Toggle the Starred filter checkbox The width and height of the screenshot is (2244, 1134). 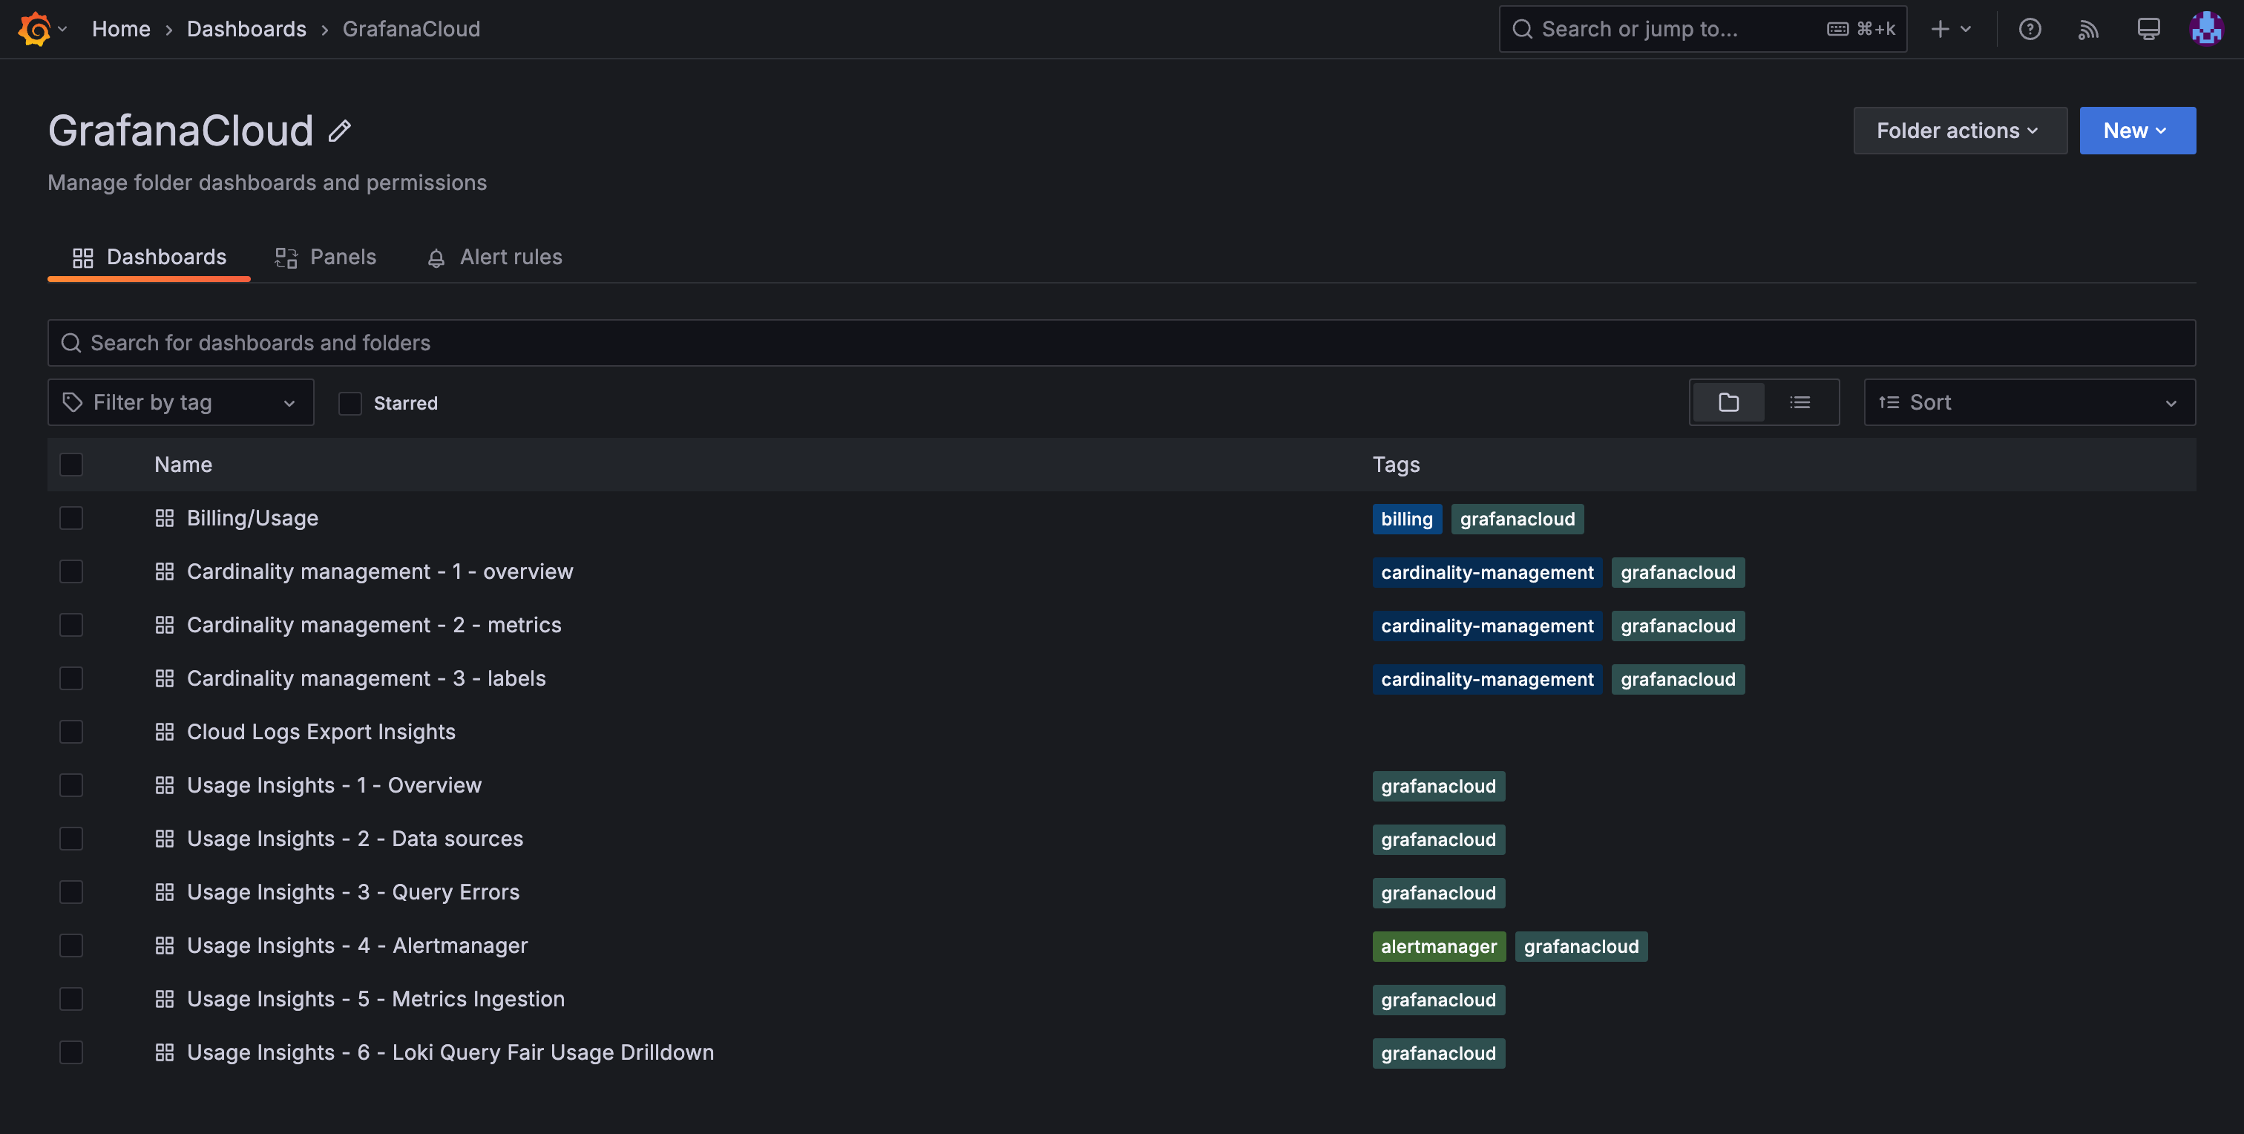(x=350, y=403)
